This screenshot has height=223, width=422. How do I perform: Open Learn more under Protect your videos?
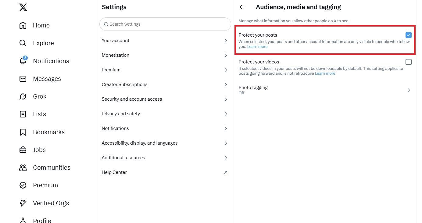[325, 74]
